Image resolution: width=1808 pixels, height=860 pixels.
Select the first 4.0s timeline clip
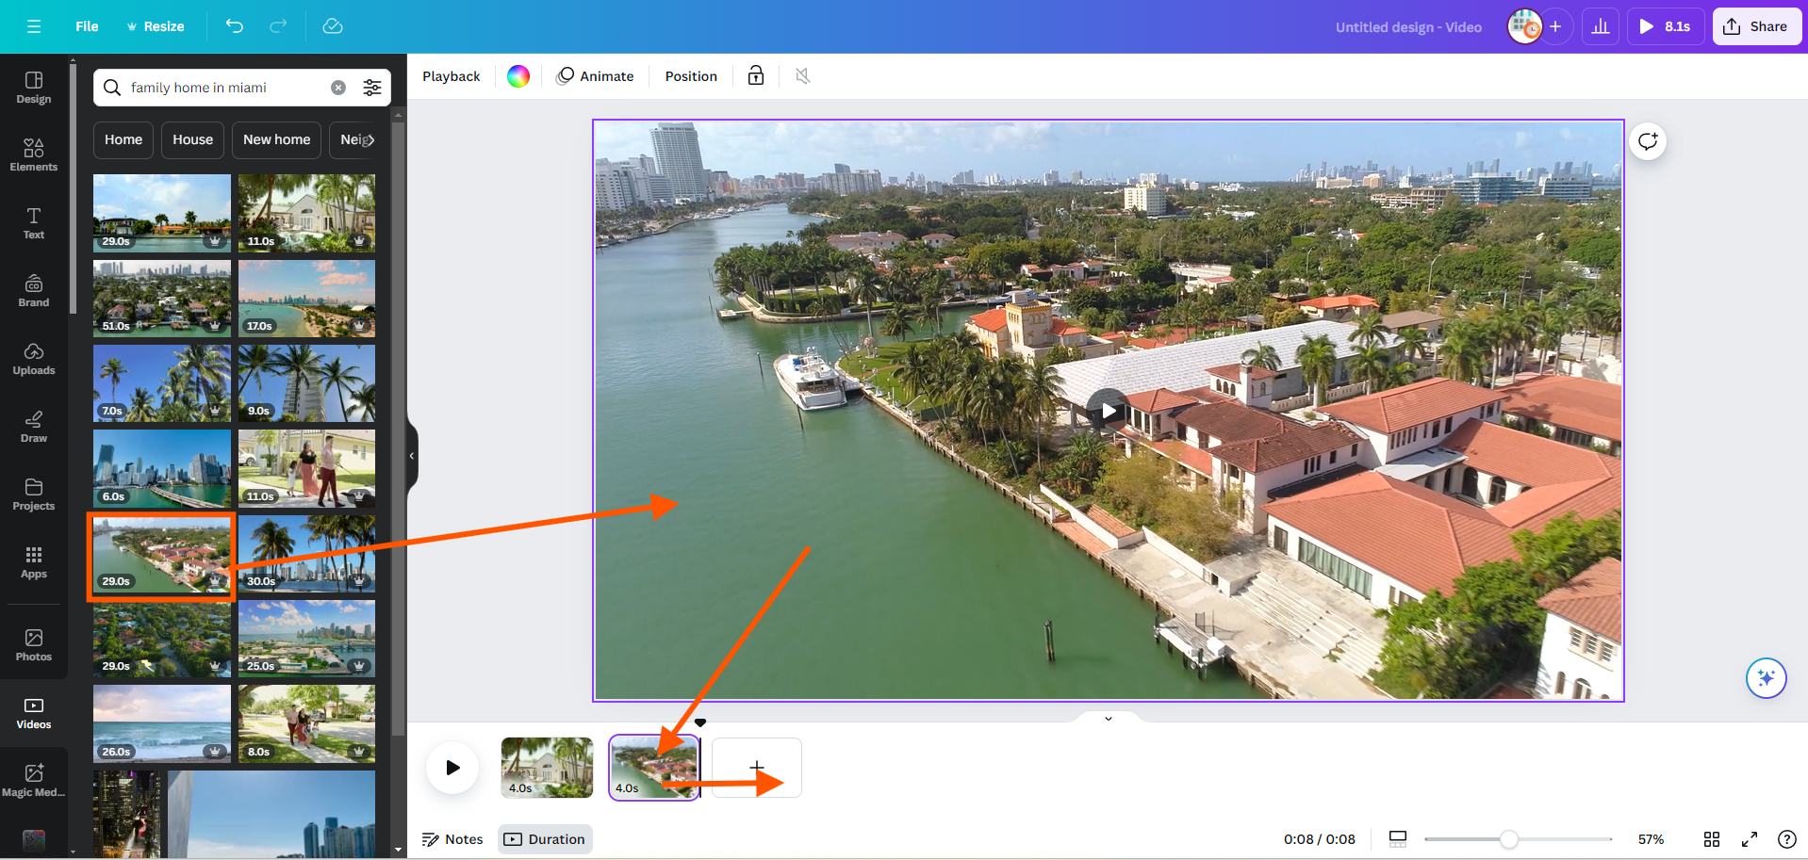point(547,768)
